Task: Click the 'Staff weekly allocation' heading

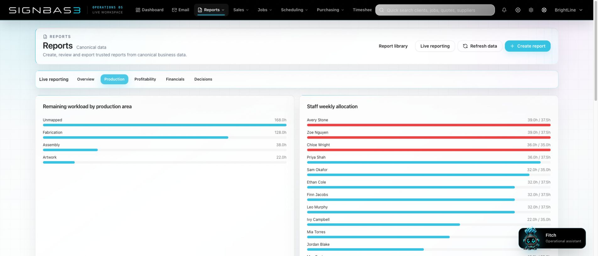Action: point(332,107)
